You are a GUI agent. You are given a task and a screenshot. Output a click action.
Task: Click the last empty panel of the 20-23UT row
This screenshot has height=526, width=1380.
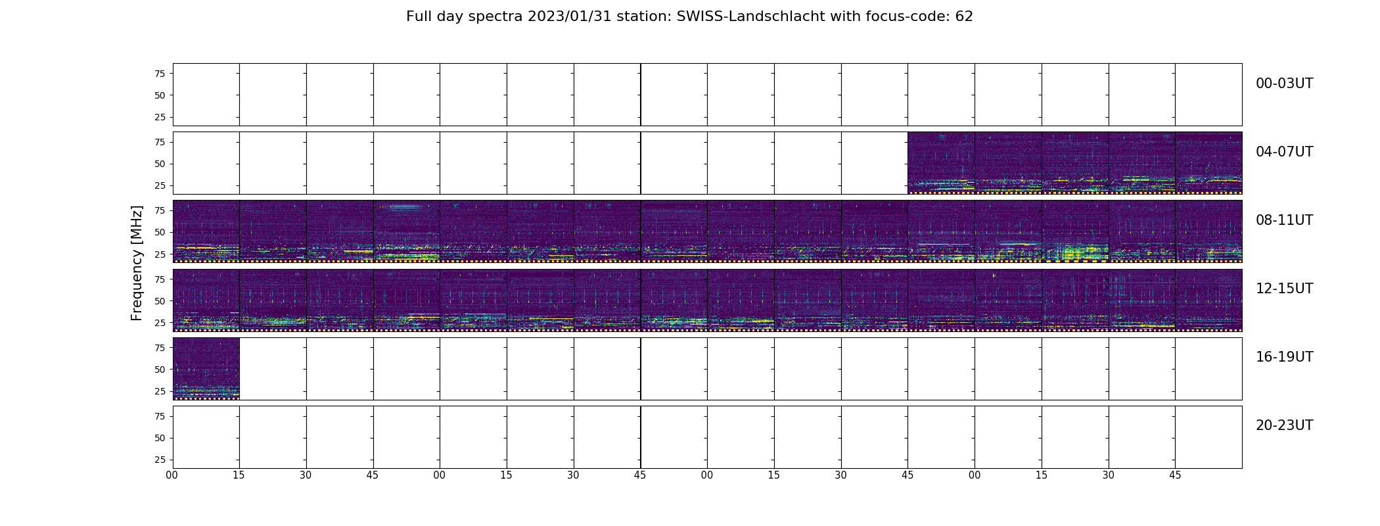tap(1208, 437)
